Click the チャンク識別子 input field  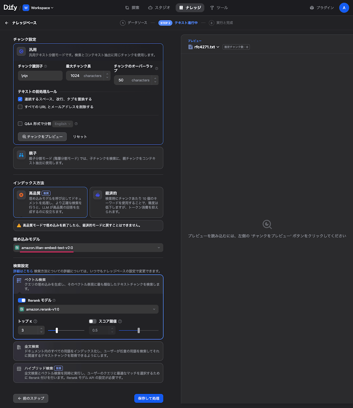pos(40,76)
